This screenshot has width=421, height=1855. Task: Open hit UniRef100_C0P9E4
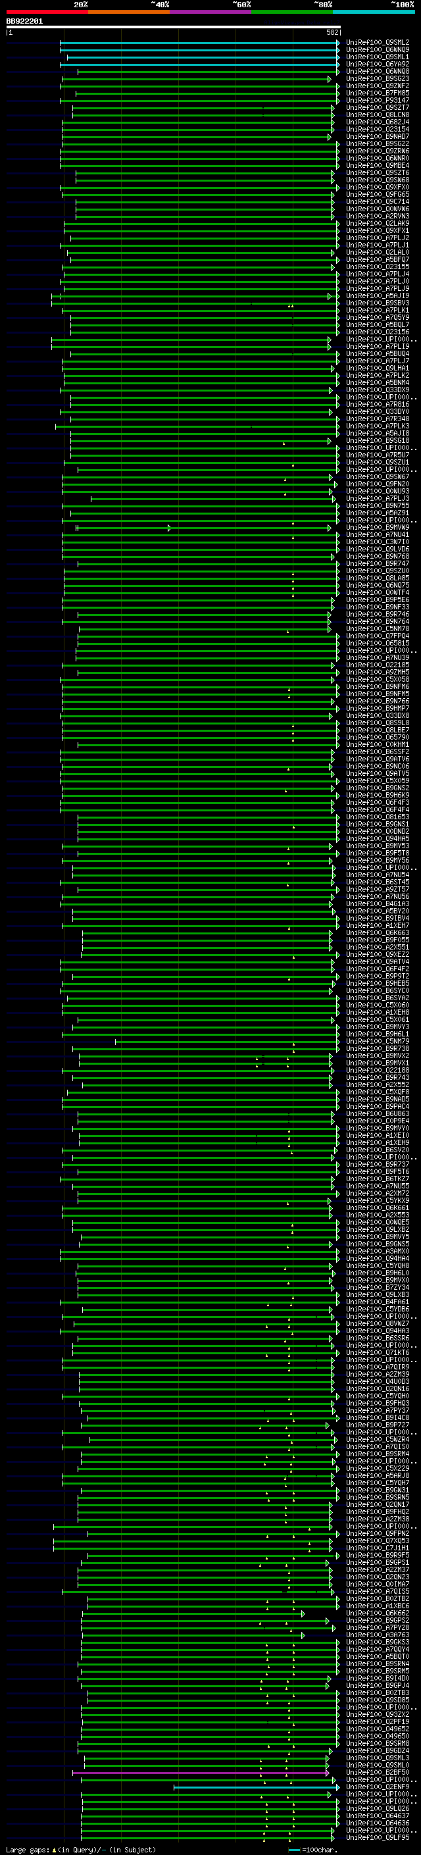coord(377,1121)
